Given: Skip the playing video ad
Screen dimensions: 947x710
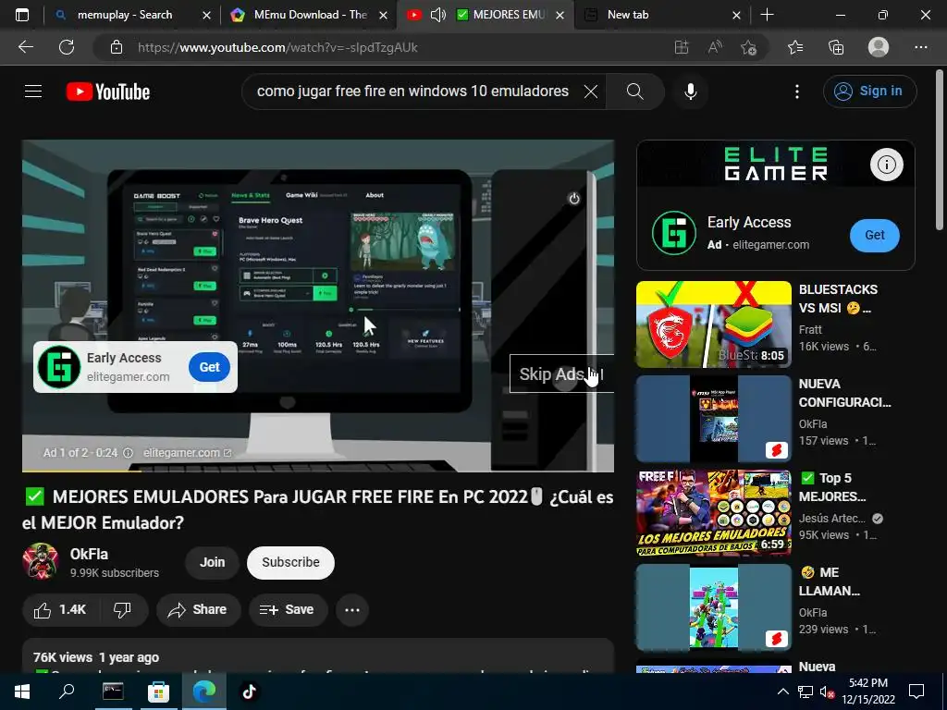Looking at the screenshot, I should point(561,374).
